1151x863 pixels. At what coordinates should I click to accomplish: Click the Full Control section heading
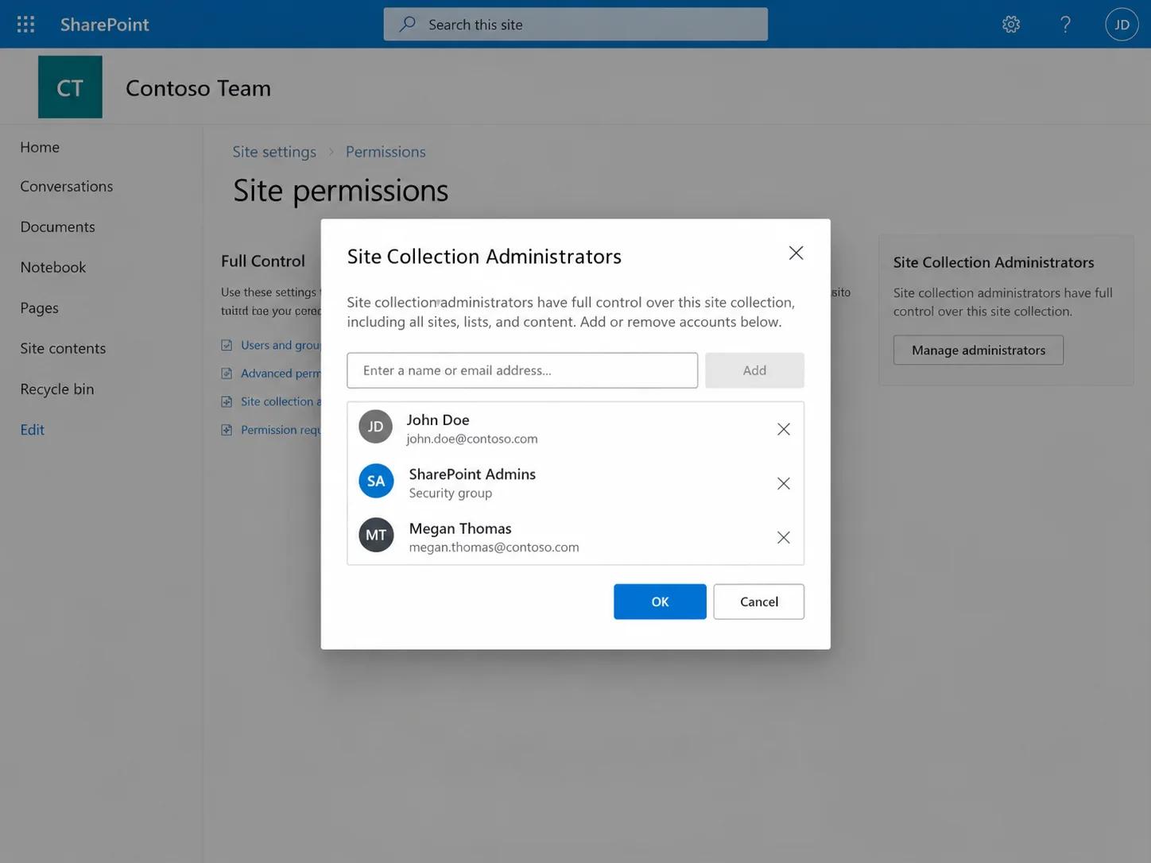click(x=263, y=261)
